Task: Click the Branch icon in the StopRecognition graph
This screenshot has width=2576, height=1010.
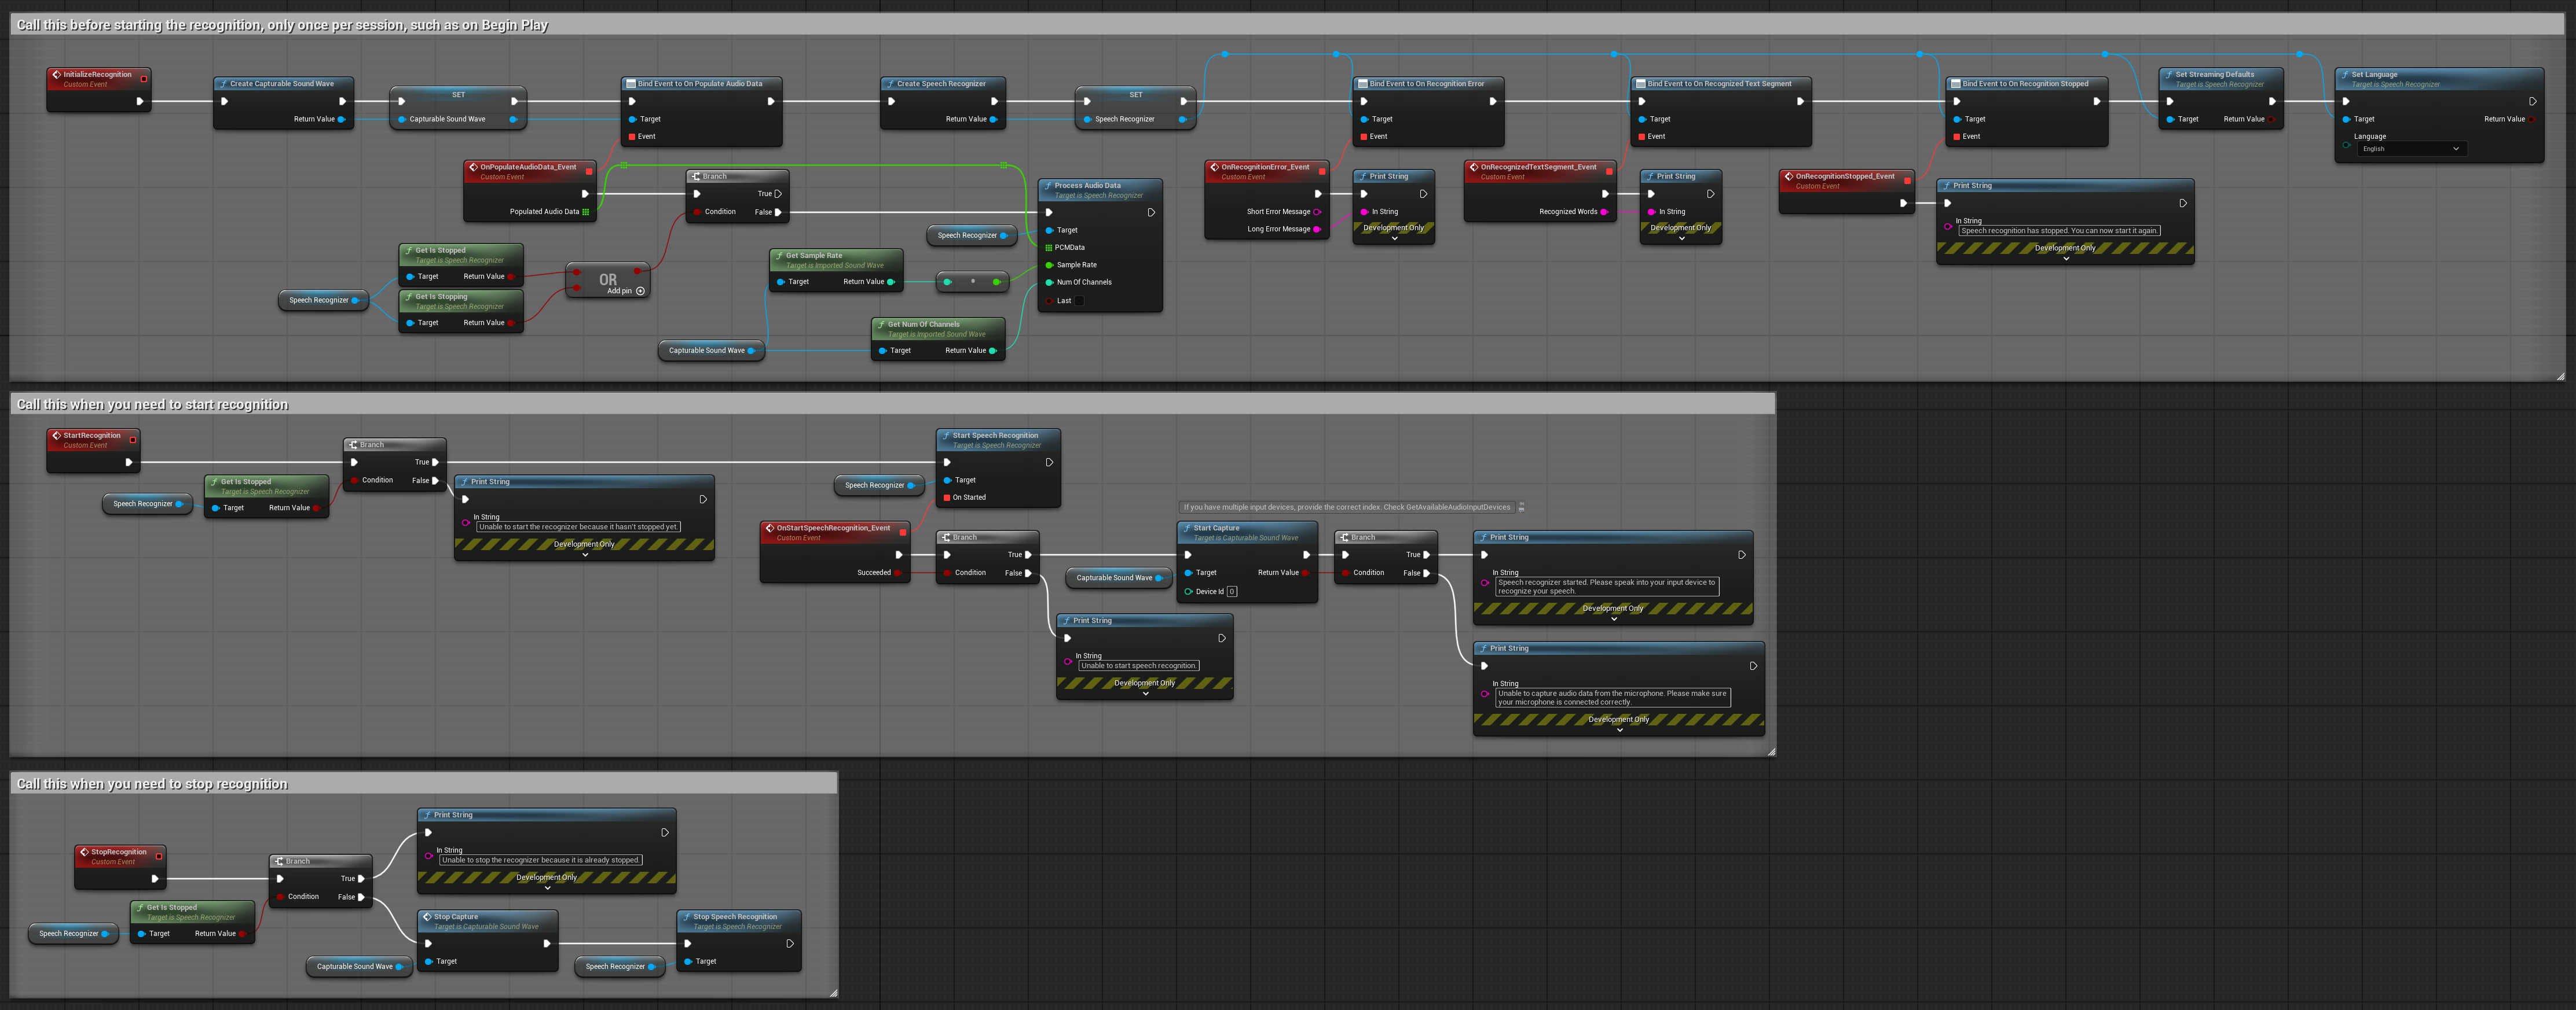Action: click(279, 861)
